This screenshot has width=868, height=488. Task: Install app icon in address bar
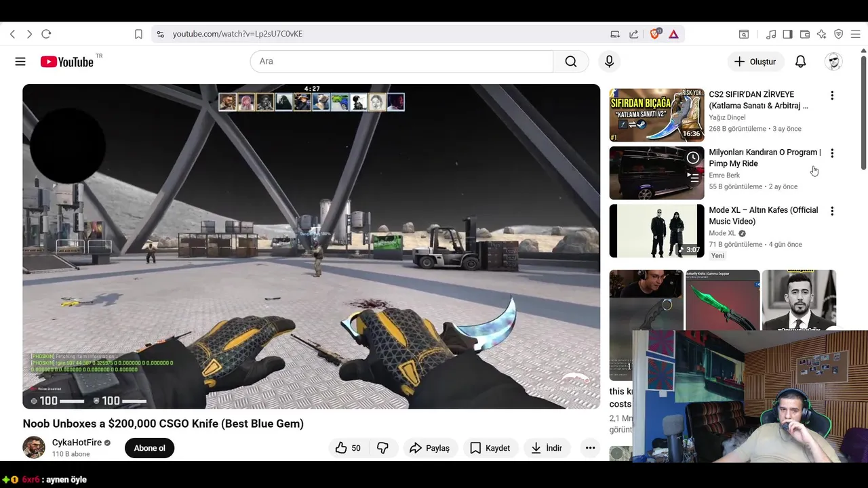tap(615, 34)
